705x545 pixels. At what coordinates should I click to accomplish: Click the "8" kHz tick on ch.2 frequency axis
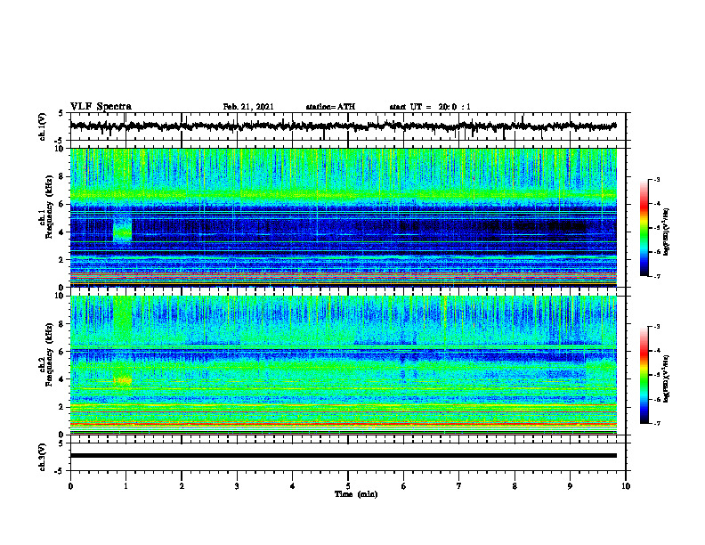click(62, 324)
